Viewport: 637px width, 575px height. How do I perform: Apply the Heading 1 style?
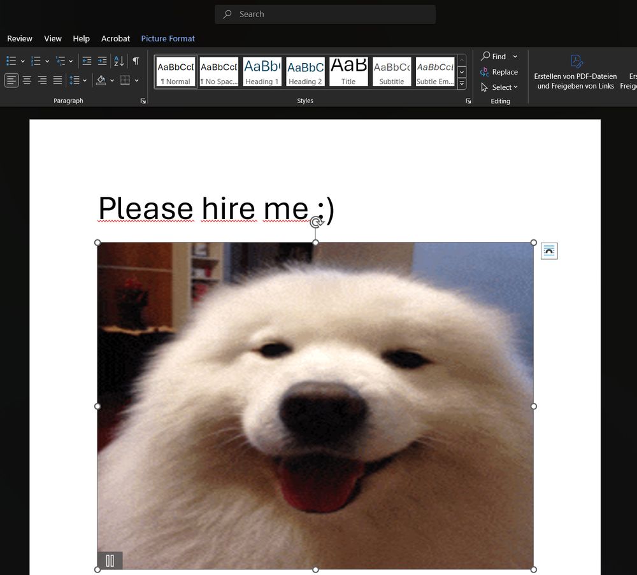click(262, 71)
